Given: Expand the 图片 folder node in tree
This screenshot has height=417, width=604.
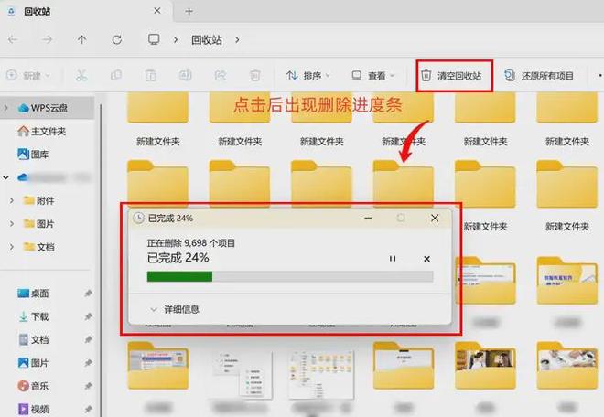Looking at the screenshot, I should (x=12, y=224).
